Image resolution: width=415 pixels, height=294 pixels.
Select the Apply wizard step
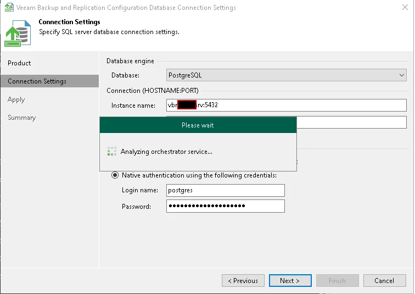(16, 99)
